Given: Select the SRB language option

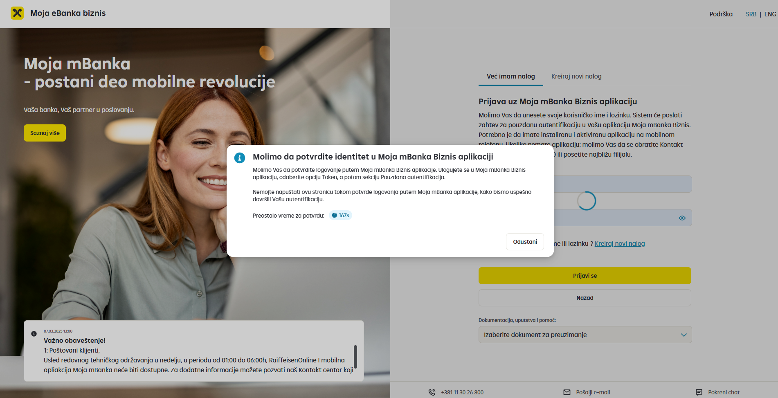Looking at the screenshot, I should click(751, 14).
